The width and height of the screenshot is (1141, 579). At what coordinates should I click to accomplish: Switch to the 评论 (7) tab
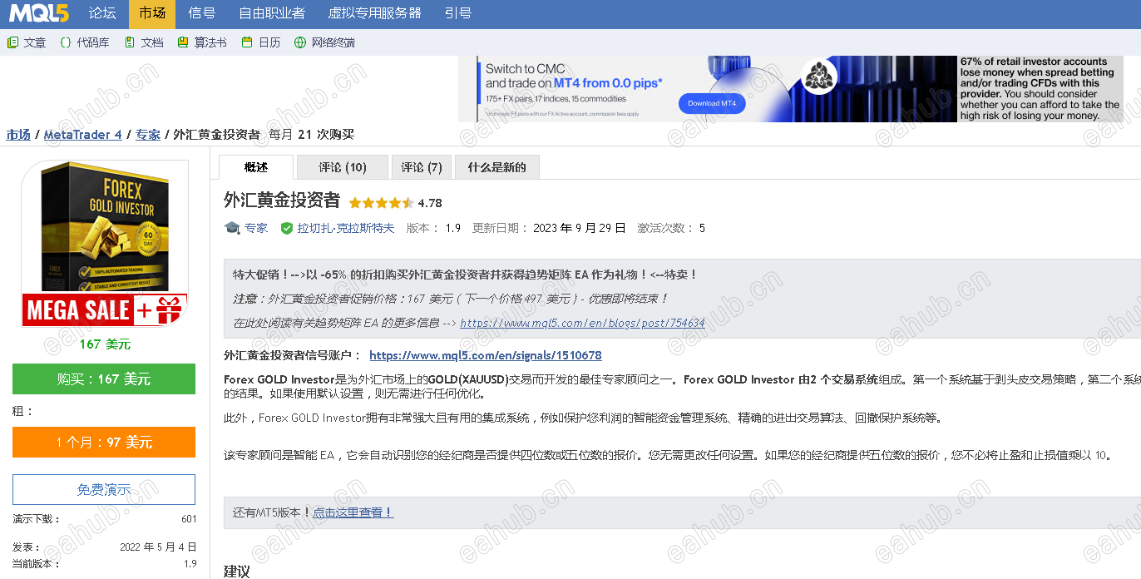tap(422, 167)
